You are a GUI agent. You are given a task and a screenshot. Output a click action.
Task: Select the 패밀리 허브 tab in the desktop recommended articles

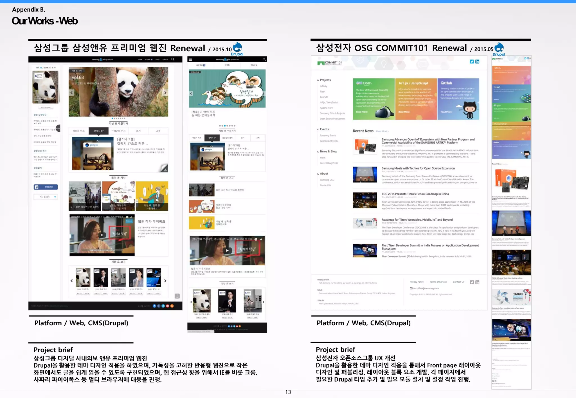coord(79,131)
